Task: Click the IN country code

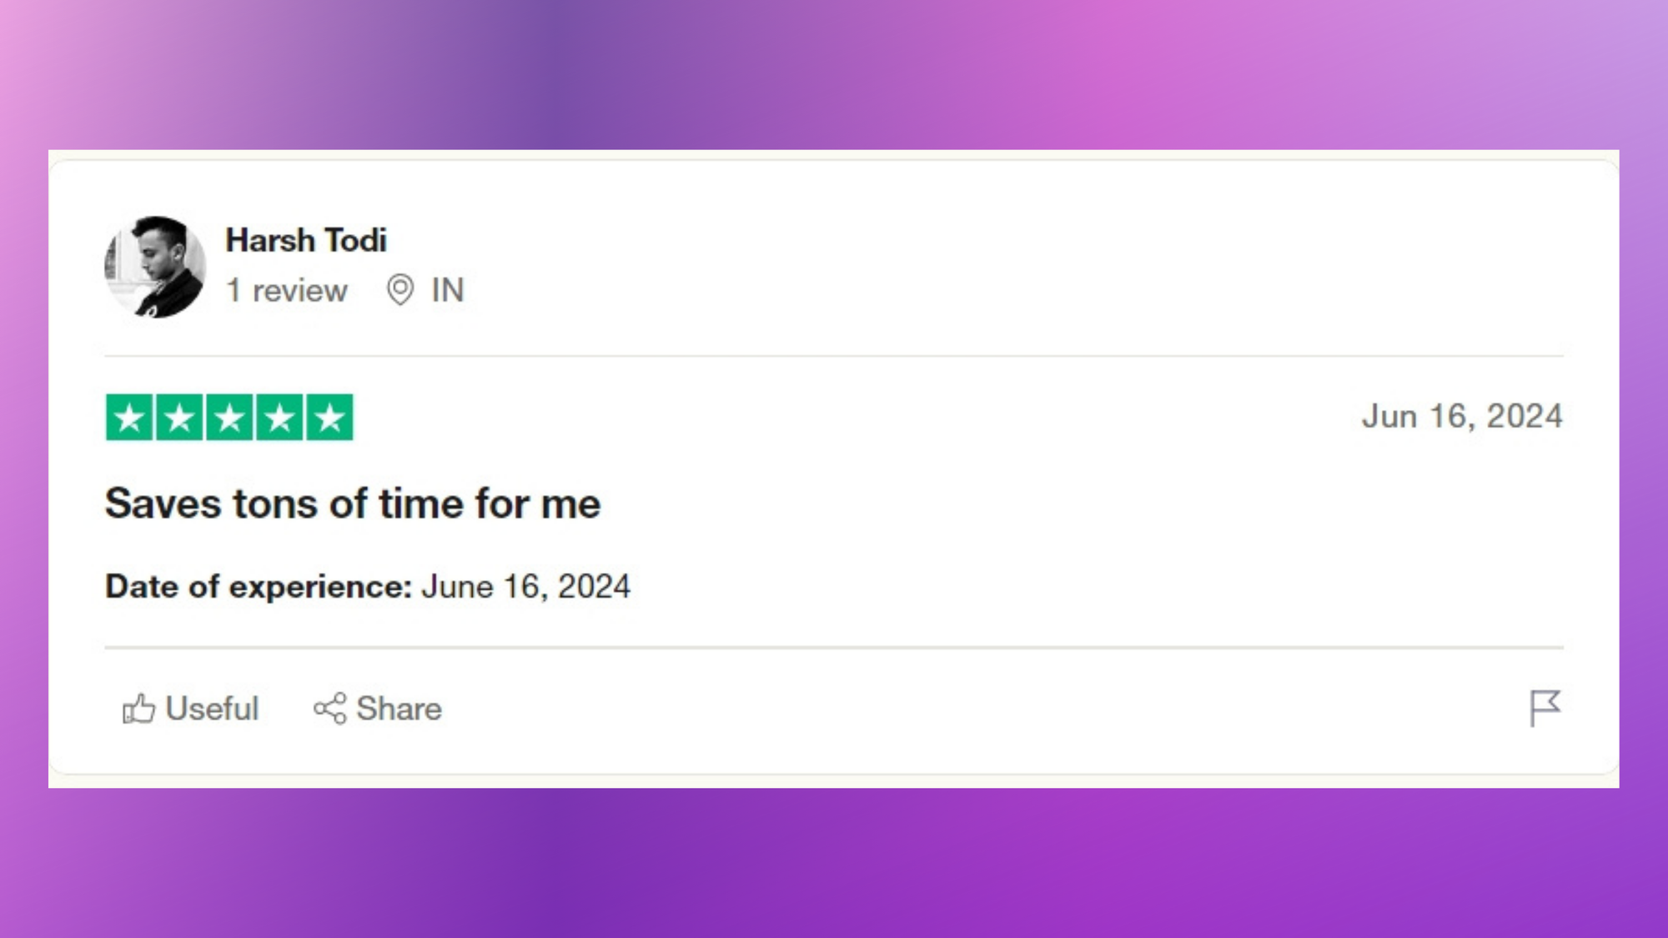Action: (448, 290)
